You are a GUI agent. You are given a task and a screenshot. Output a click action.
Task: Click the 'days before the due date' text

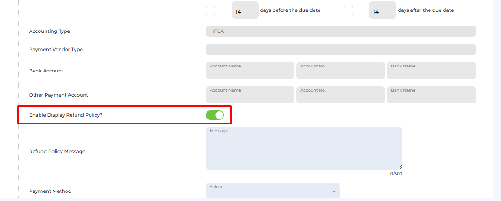click(290, 10)
